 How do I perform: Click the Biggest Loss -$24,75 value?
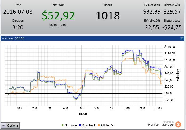(x=172, y=27)
